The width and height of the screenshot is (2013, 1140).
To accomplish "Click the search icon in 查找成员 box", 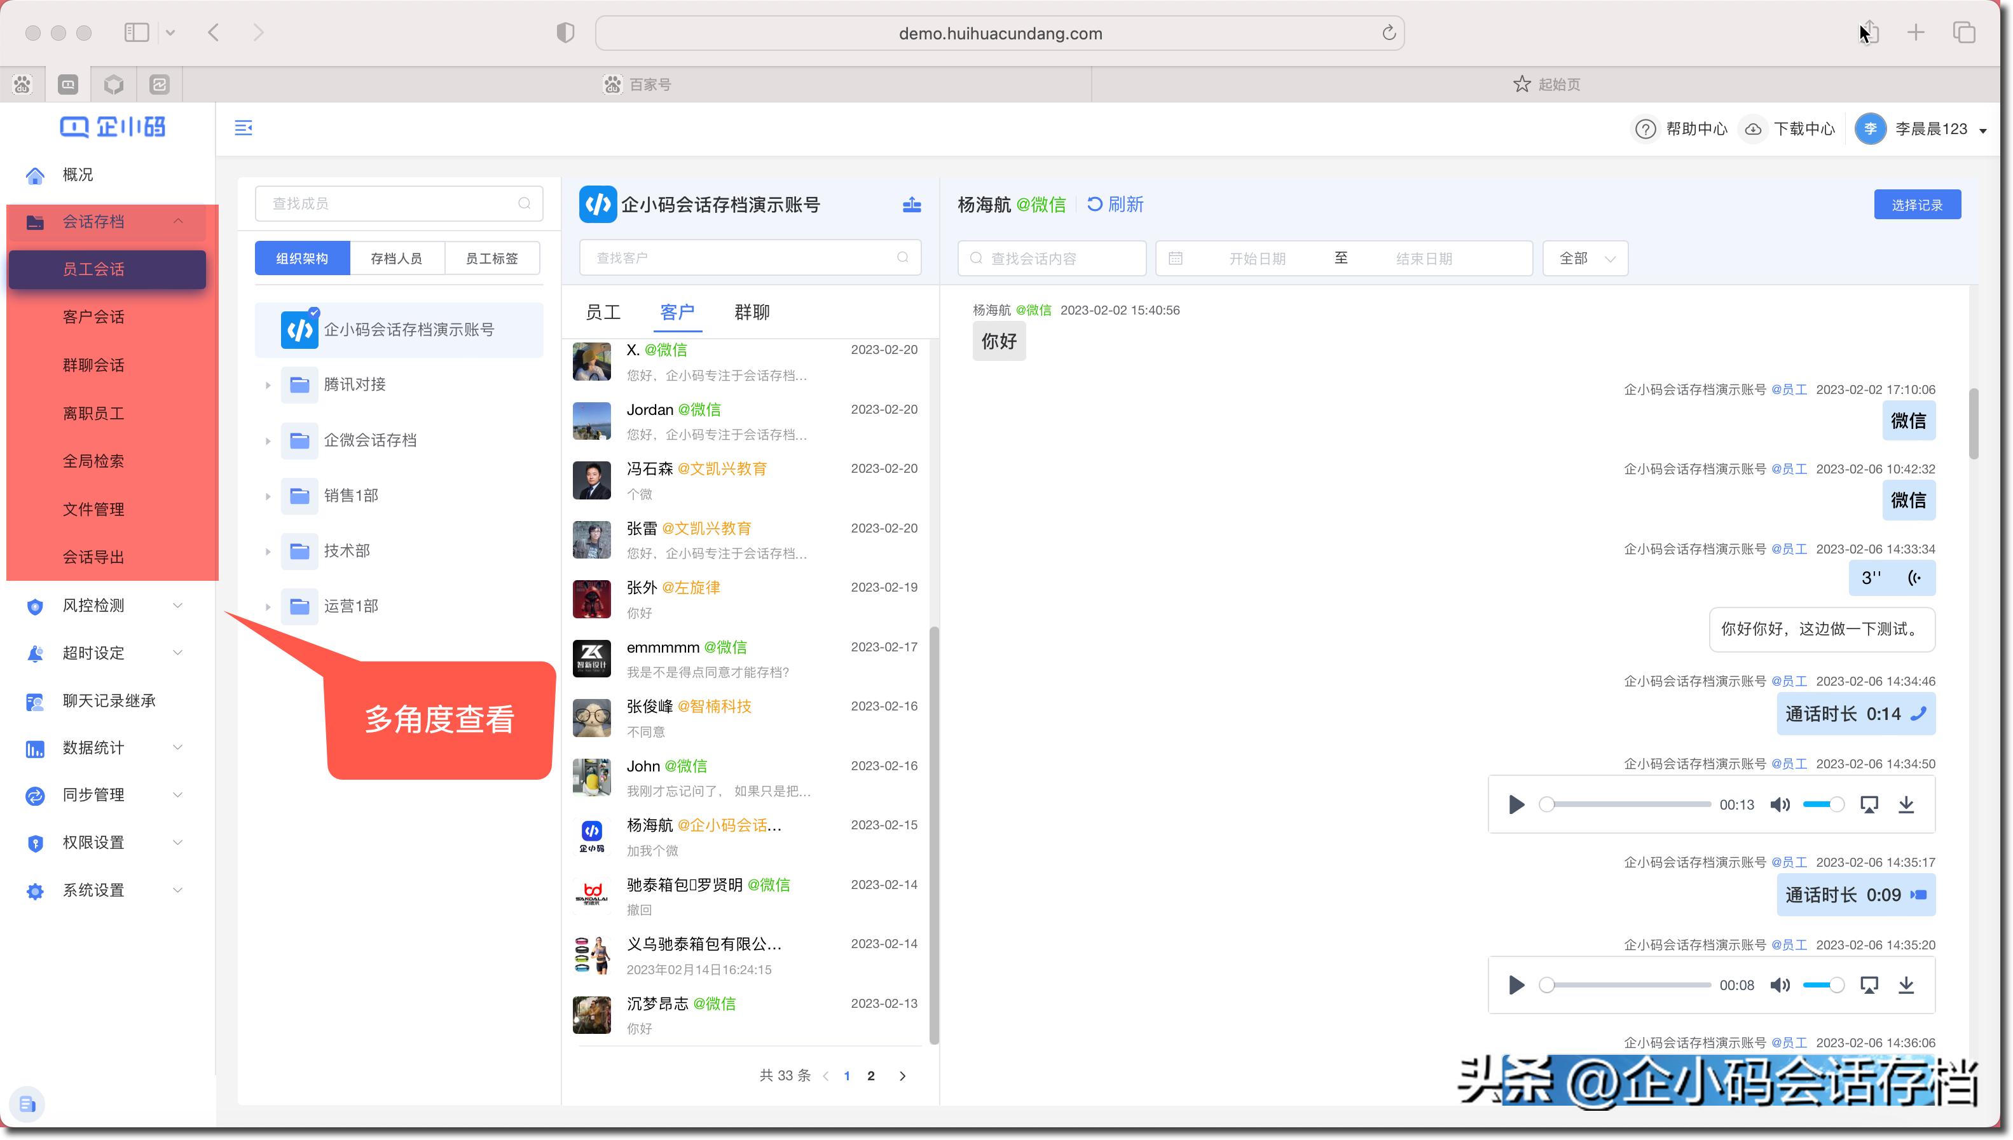I will pos(524,203).
